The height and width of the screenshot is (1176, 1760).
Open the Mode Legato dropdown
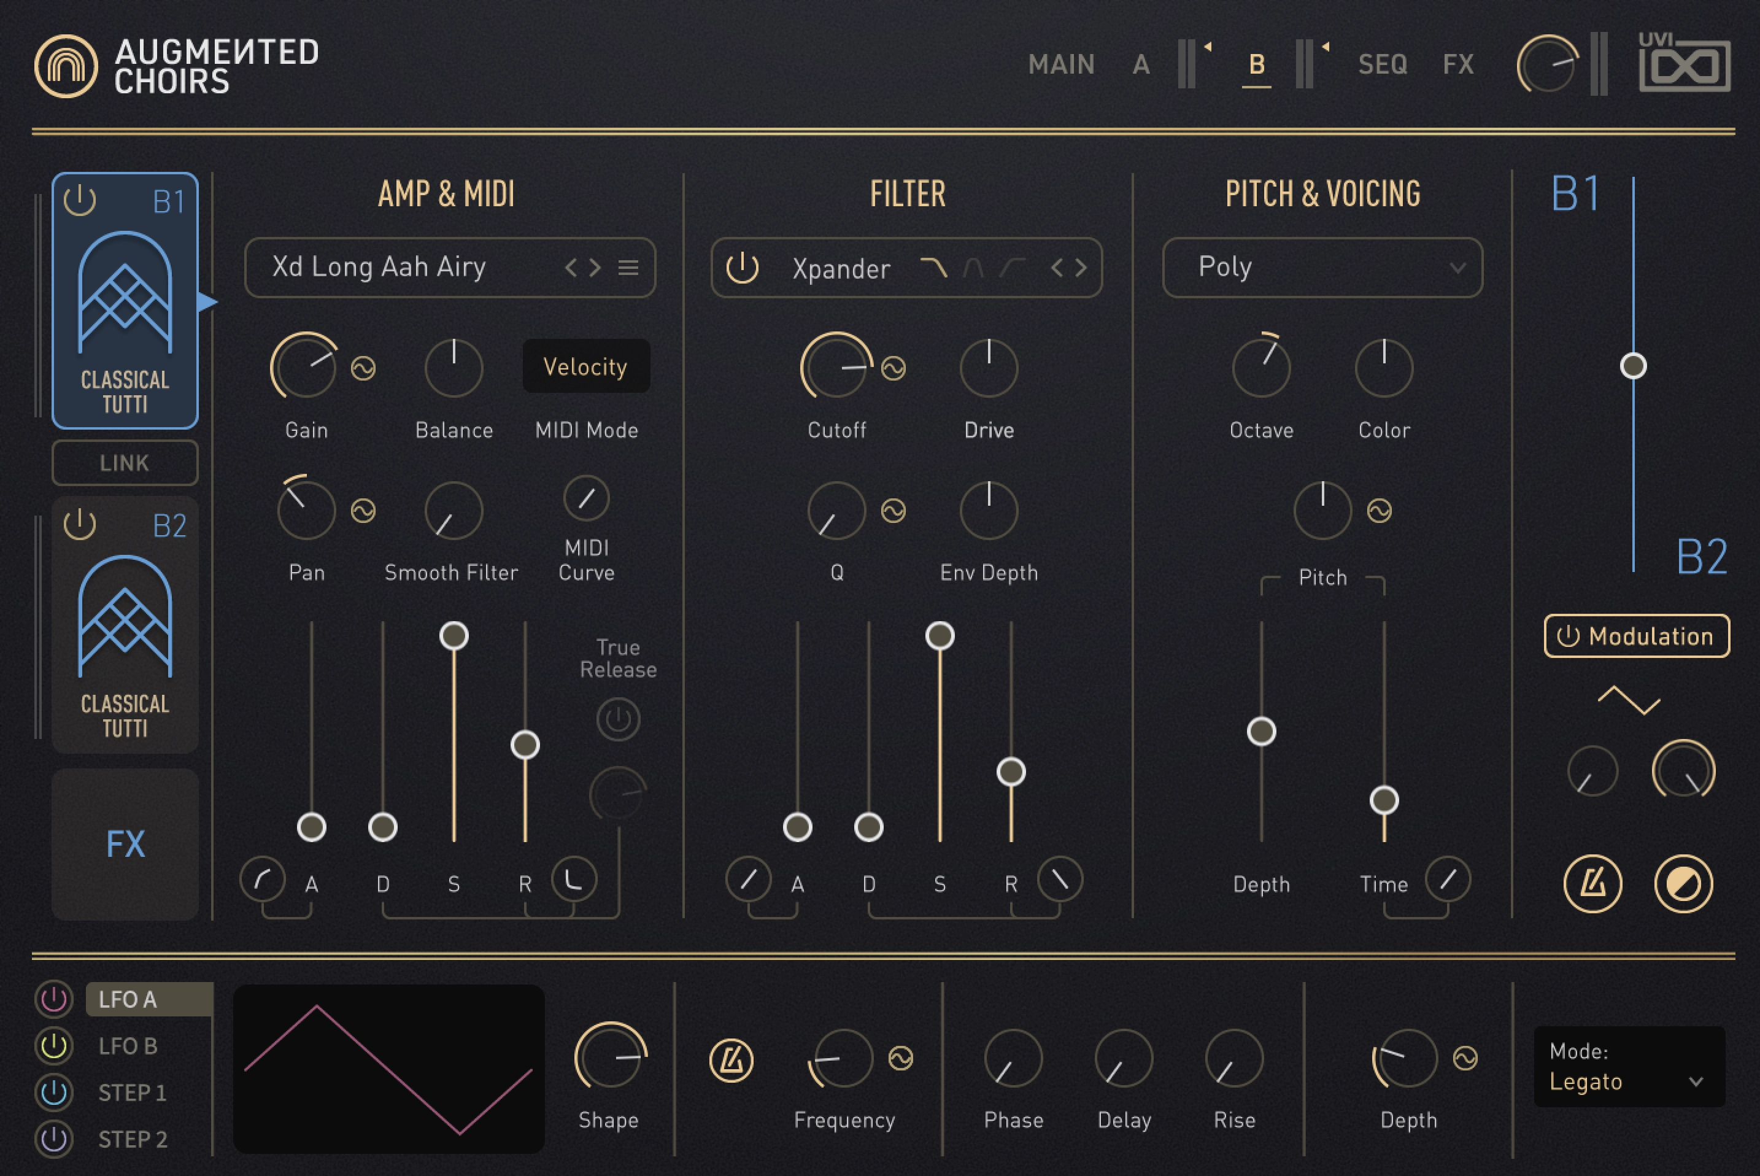click(1629, 1067)
